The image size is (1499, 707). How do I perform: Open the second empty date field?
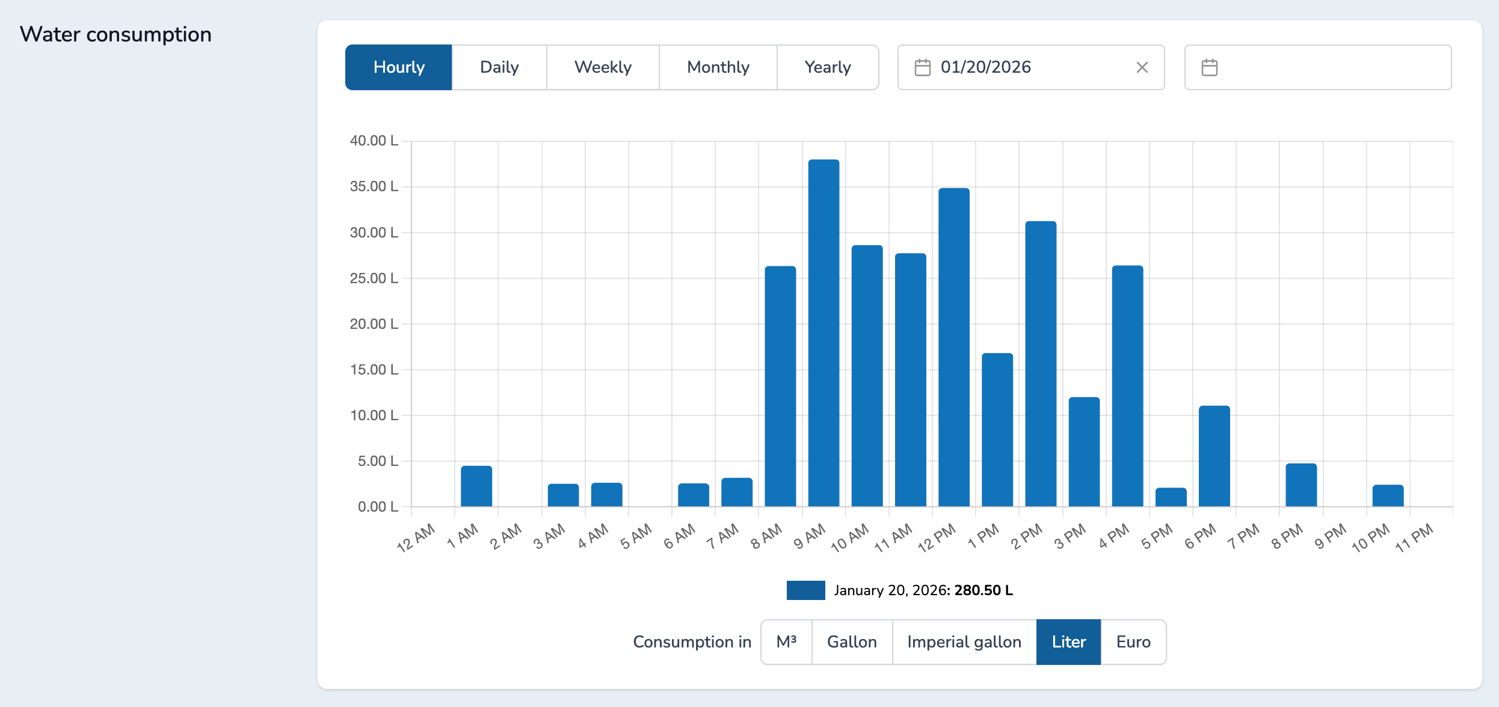[x=1317, y=67]
